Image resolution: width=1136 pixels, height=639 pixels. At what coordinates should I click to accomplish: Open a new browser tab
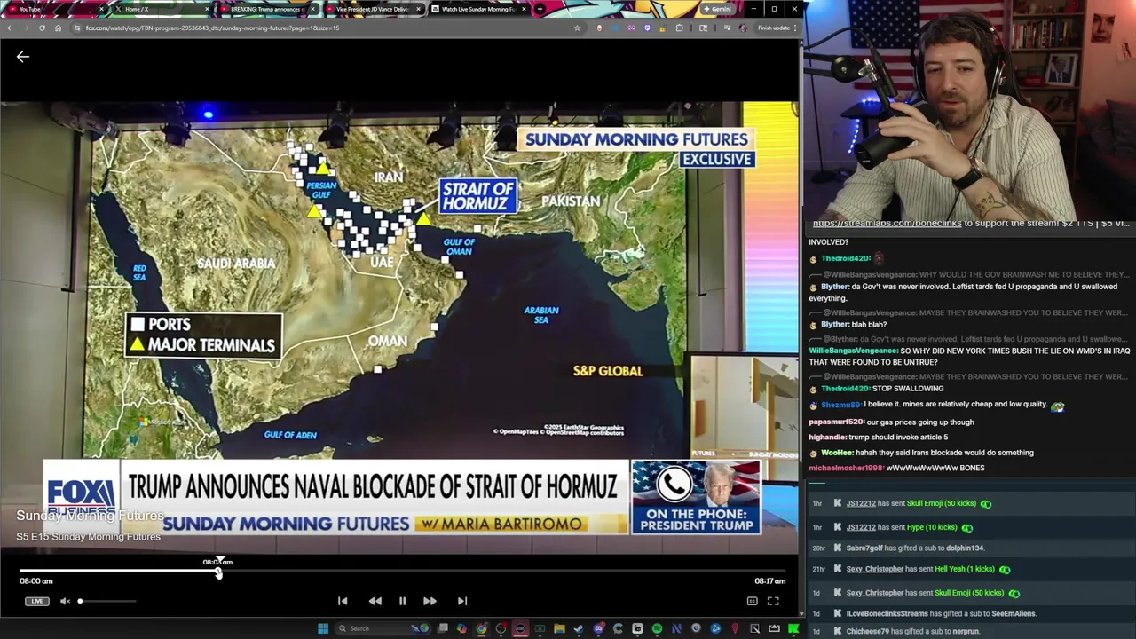click(x=540, y=9)
